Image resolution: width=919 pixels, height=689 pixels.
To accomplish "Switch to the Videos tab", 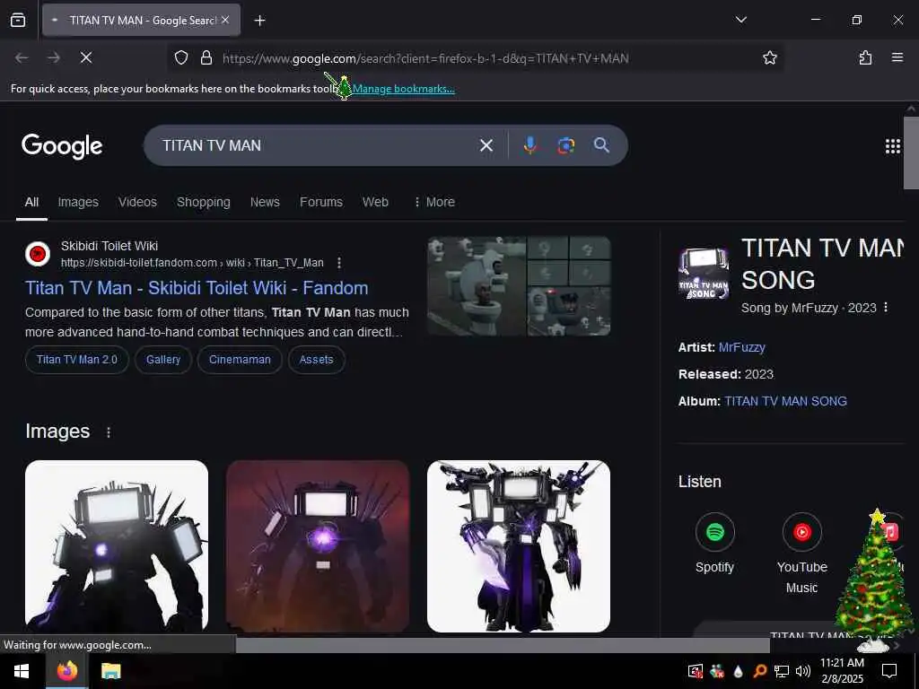I will coord(137,202).
